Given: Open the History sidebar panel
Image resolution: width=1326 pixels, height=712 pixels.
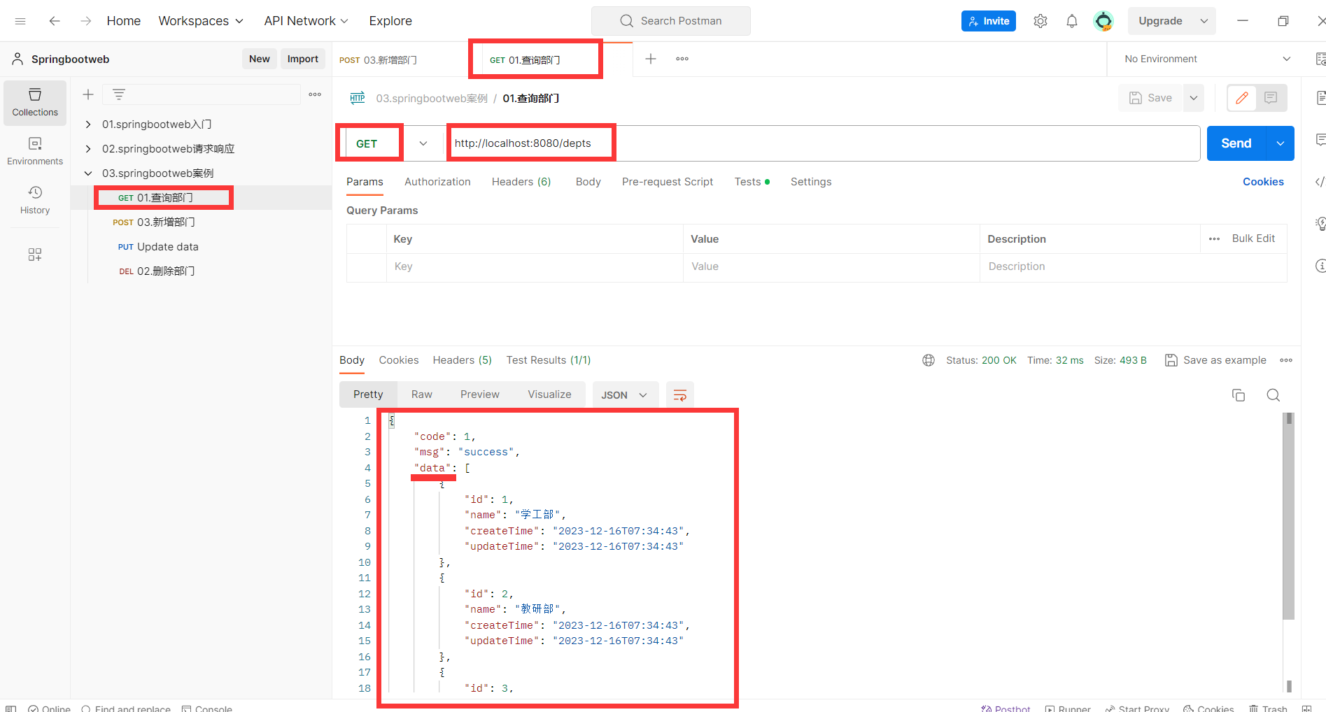Looking at the screenshot, I should pos(35,201).
